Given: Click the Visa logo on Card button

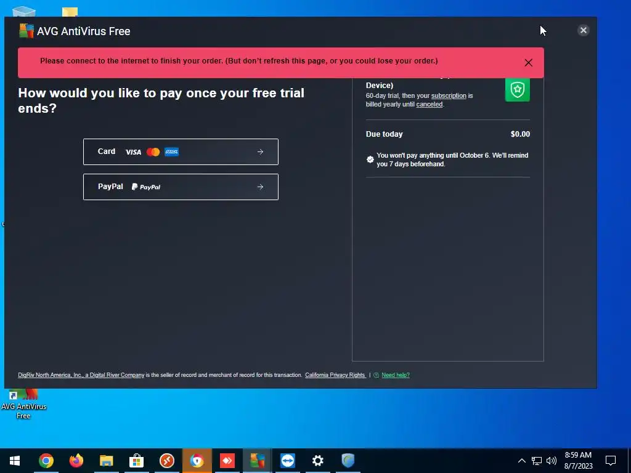Looking at the screenshot, I should 133,152.
